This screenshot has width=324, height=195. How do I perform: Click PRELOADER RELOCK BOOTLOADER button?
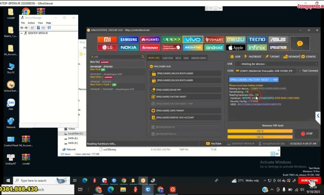[186, 80]
